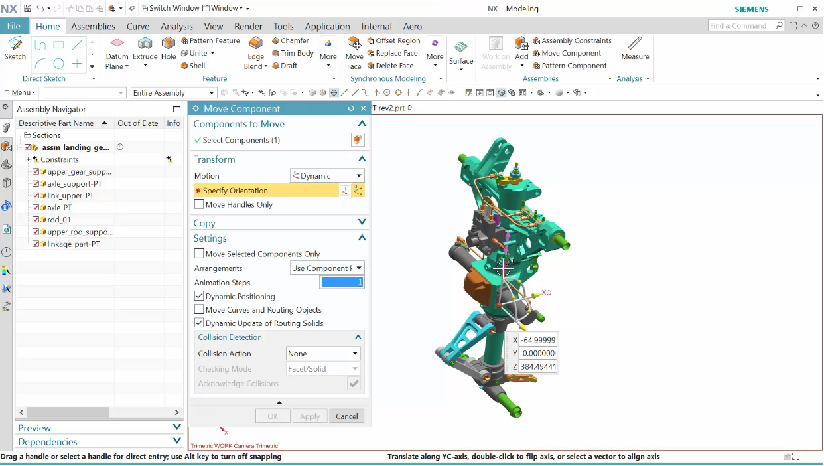Enable Move Handles Only checkbox
The image size is (824, 466).
[199, 205]
